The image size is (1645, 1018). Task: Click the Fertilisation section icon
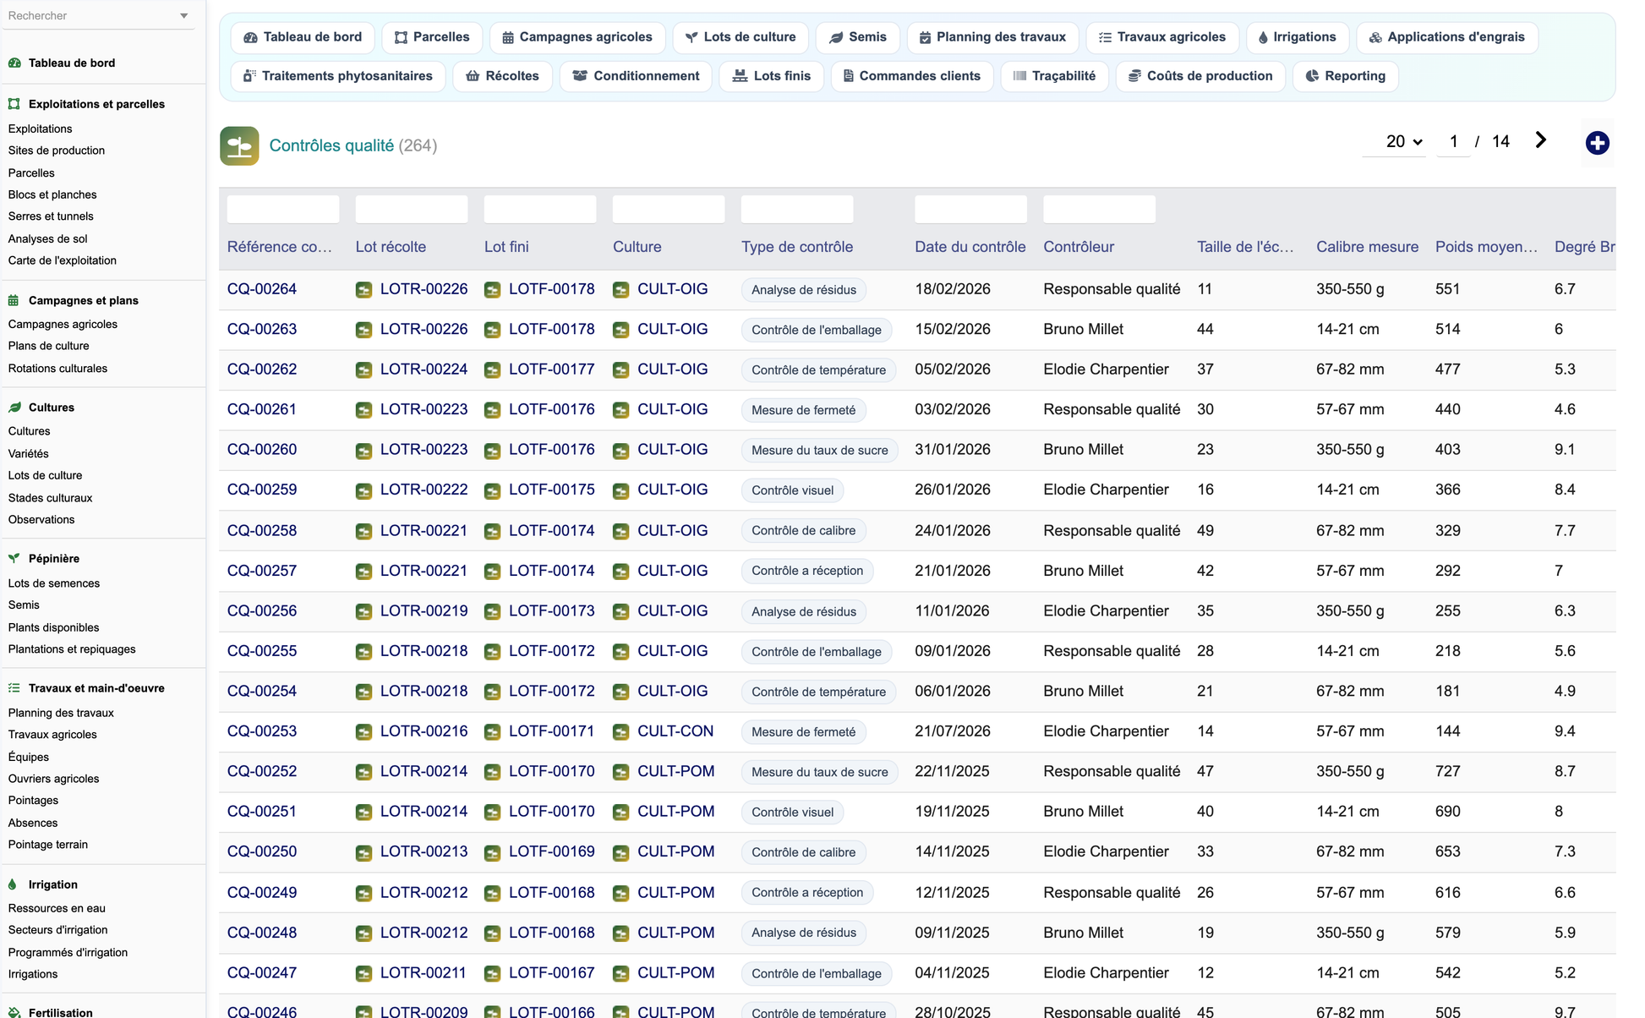(14, 1012)
